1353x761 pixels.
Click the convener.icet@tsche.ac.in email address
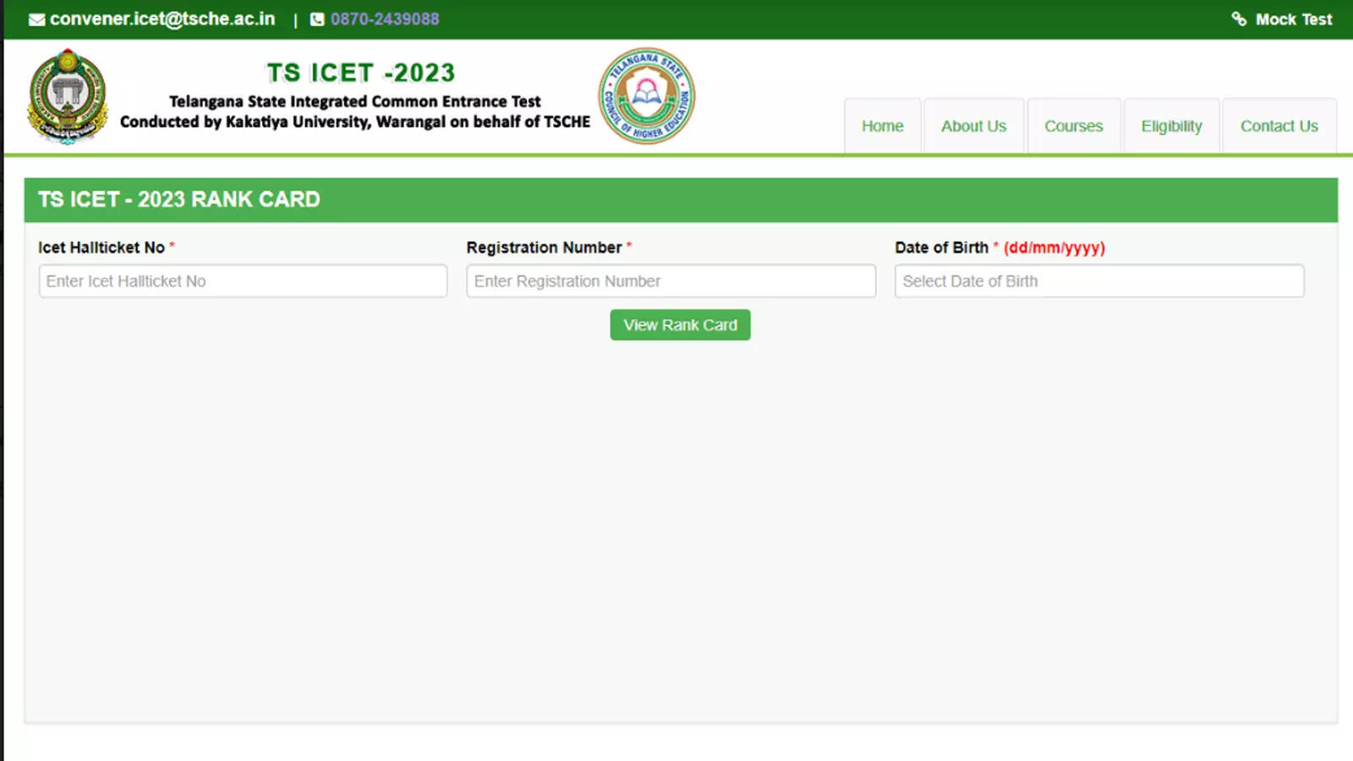162,19
